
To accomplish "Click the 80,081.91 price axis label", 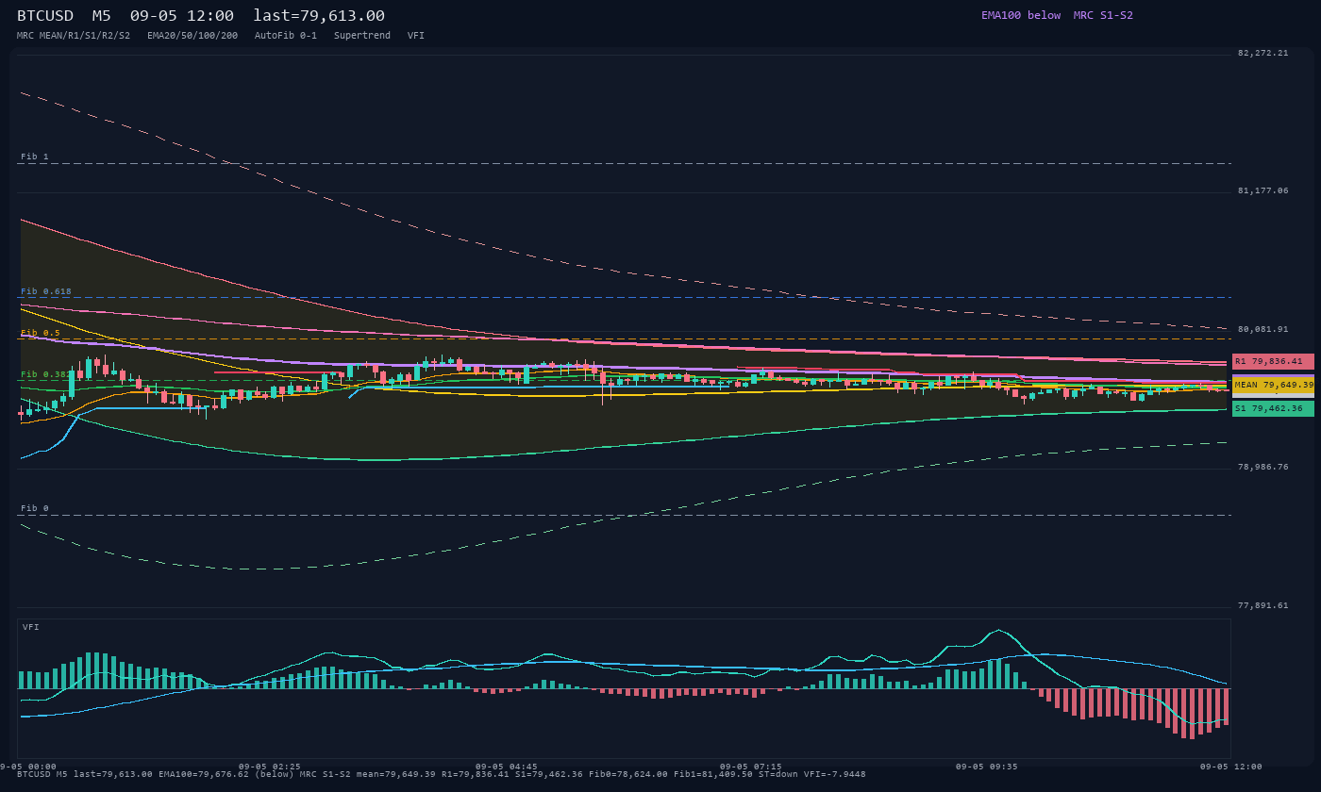I will (x=1262, y=329).
